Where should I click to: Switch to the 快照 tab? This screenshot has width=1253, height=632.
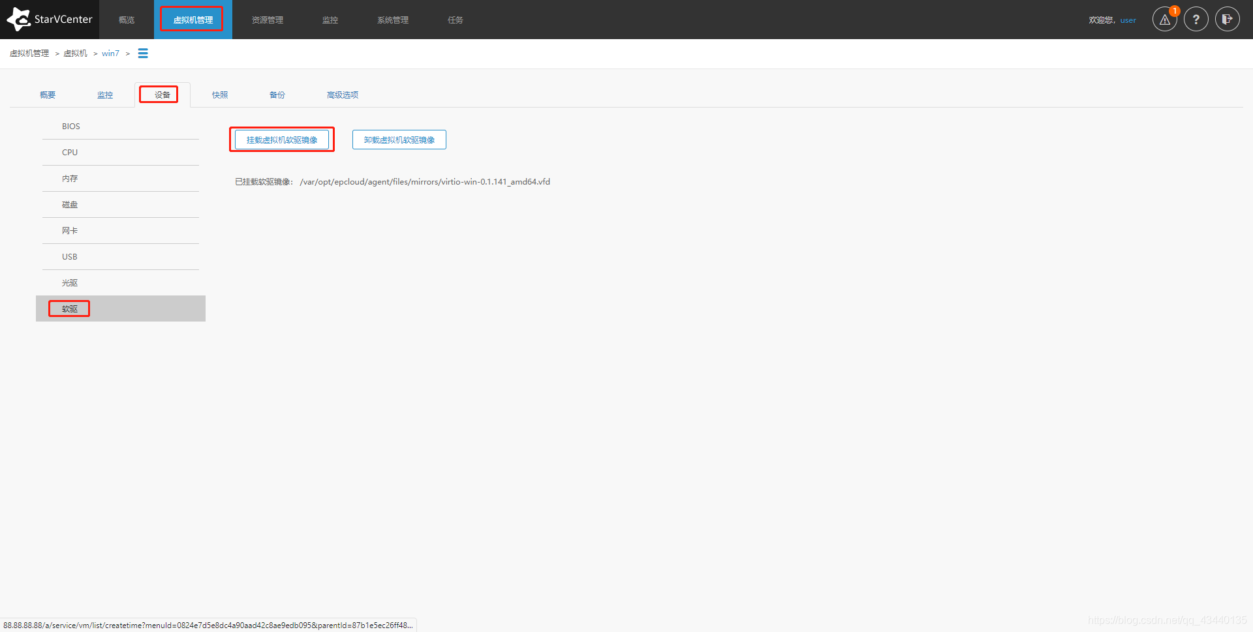220,95
